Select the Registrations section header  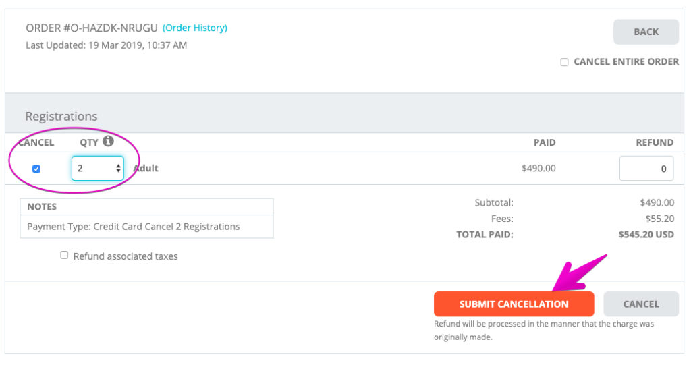pyautogui.click(x=61, y=116)
